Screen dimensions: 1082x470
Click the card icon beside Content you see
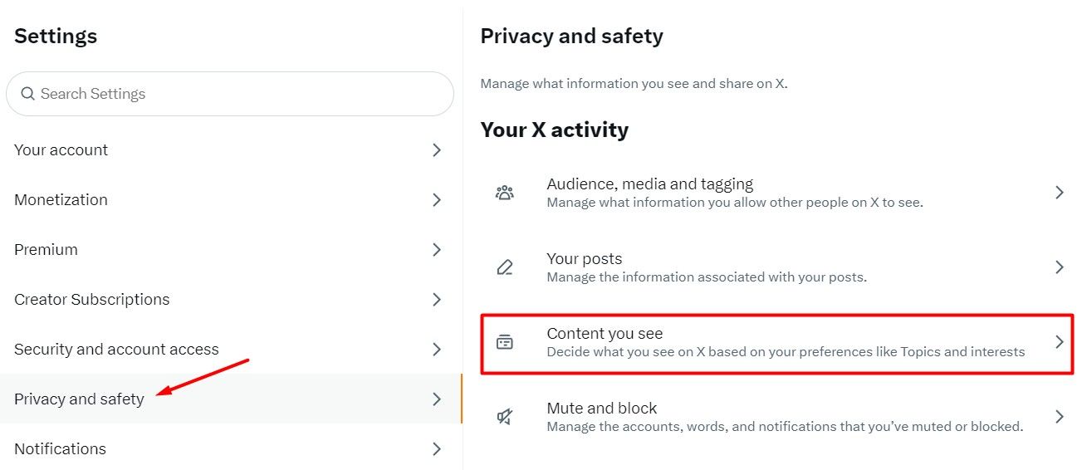(504, 342)
